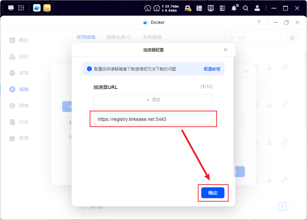Click the RAM usage gauge icon
This screenshot has height=220, width=307.
click(x=157, y=8)
